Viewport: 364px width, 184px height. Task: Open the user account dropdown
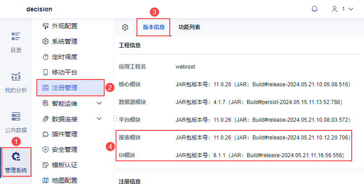(342, 9)
